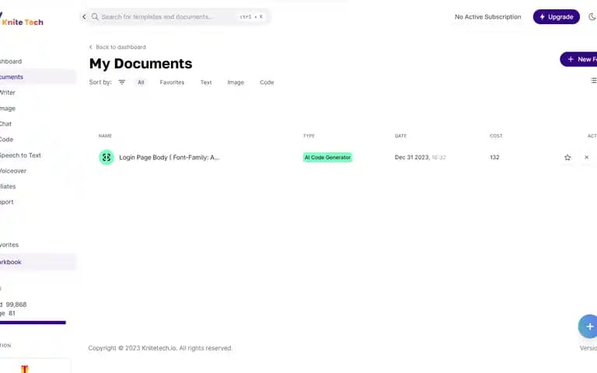Open Speech to Text in the sidebar
597x373 pixels.
pos(20,155)
